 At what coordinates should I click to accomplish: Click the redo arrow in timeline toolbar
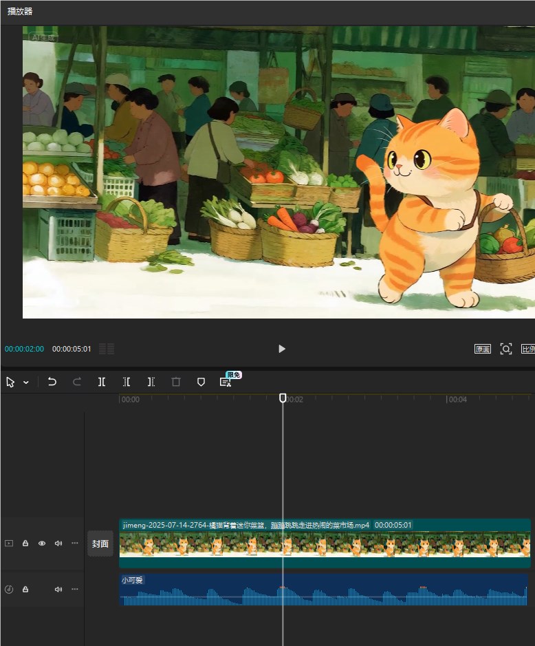coord(77,382)
